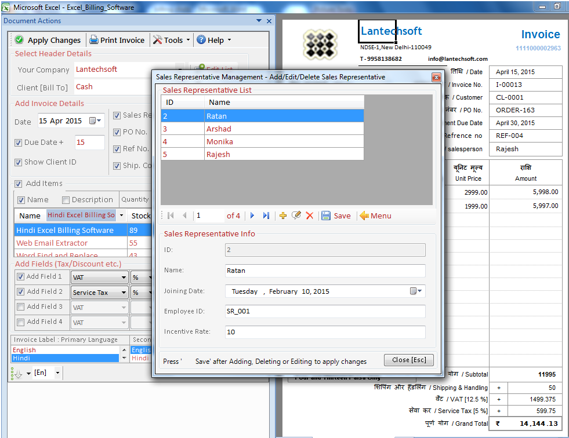Click the Lantechsoft company name cell

[377, 31]
